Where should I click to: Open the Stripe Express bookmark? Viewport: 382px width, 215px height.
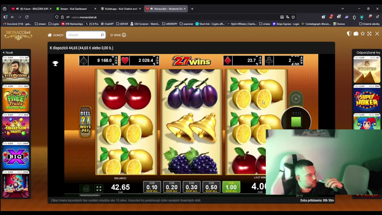tap(286, 24)
